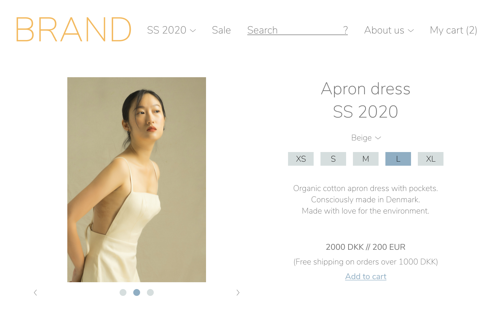Screen dimensions: 492x328
Task: Go to next product image arrow
Action: tap(238, 292)
